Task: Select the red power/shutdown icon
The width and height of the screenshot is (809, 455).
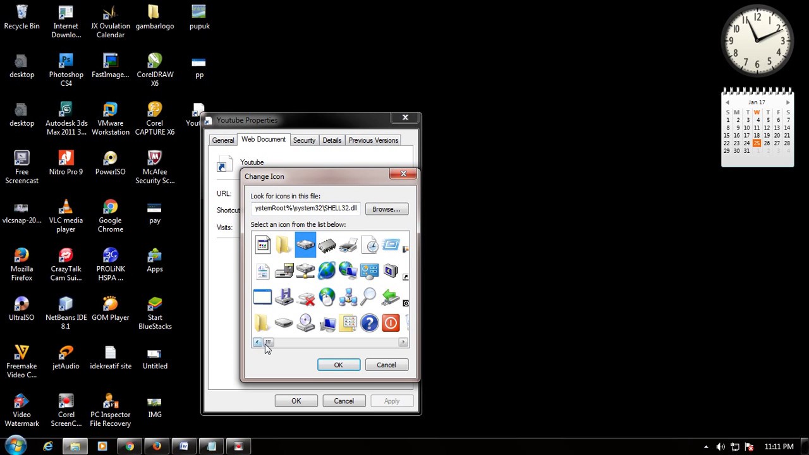Action: coord(390,323)
